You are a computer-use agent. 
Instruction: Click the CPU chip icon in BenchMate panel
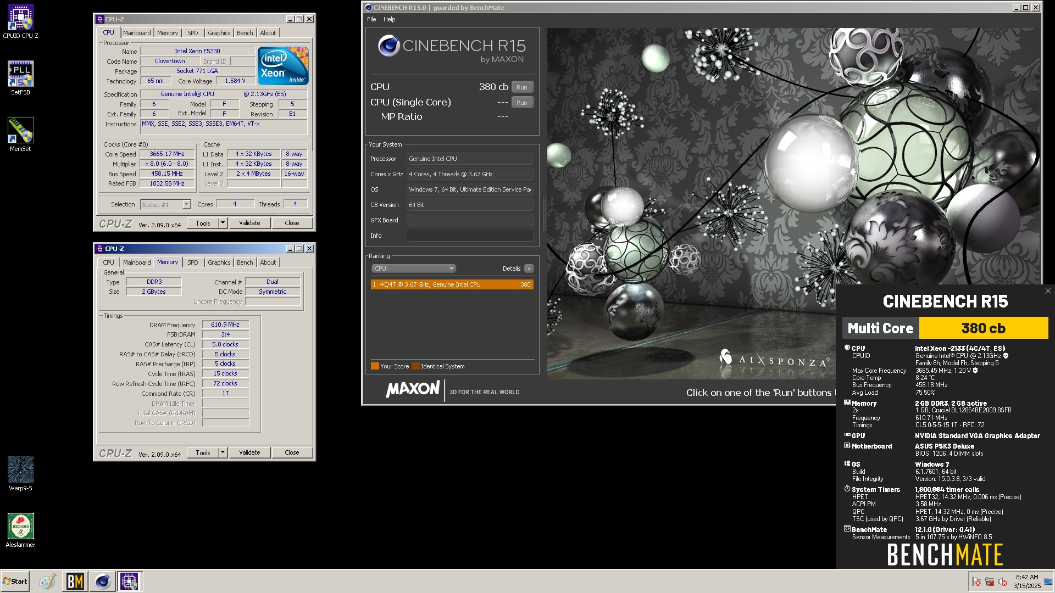847,348
